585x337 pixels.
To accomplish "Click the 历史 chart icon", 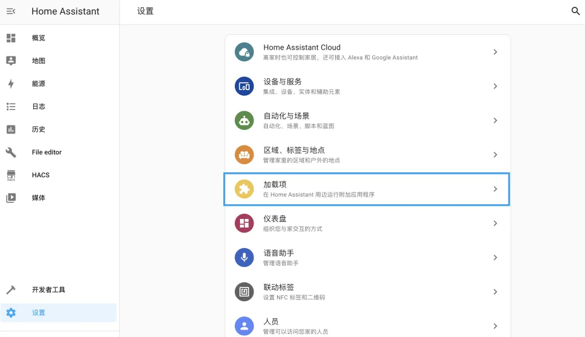I will pos(11,129).
